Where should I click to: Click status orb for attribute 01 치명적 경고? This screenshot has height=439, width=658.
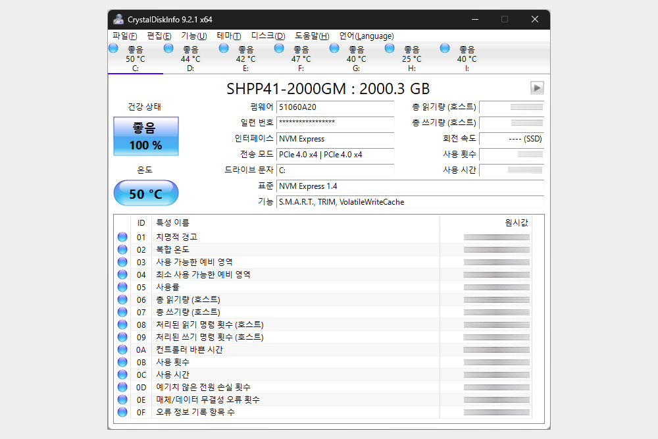[122, 237]
